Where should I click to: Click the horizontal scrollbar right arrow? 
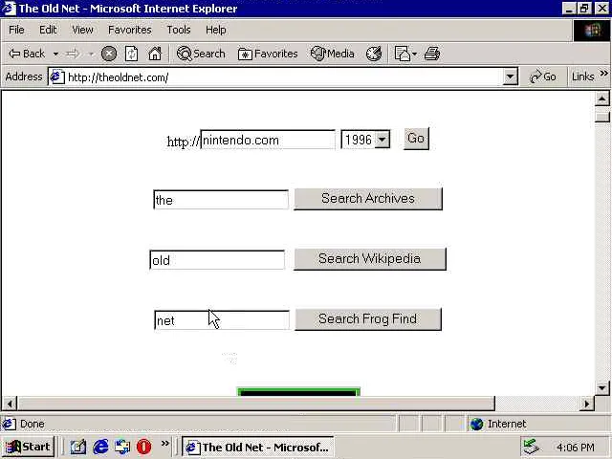pyautogui.click(x=586, y=404)
